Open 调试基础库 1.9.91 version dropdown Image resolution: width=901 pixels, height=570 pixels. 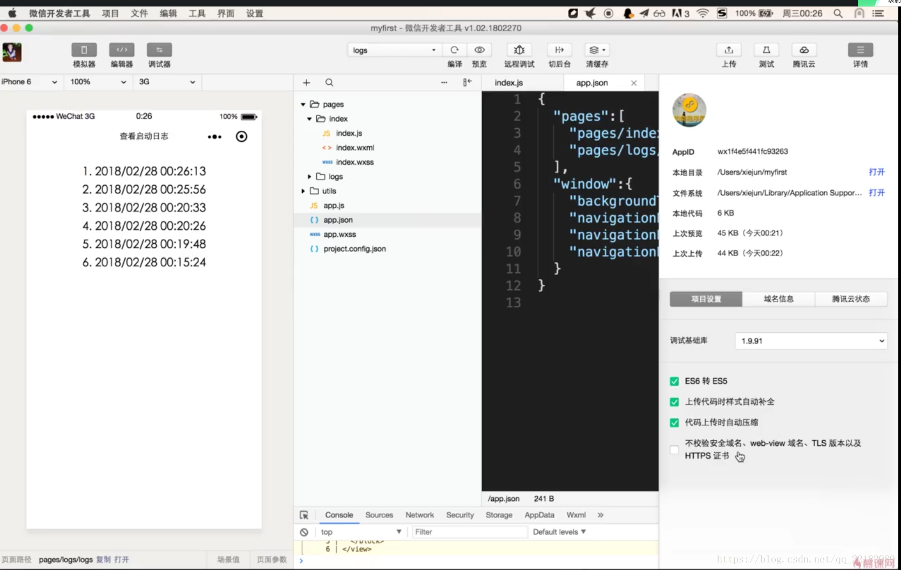click(x=811, y=341)
